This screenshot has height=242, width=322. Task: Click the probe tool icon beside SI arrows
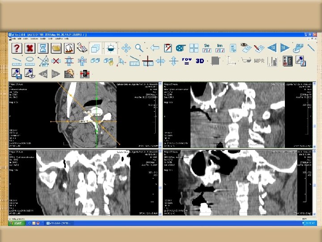click(298, 48)
